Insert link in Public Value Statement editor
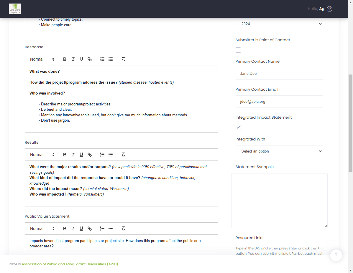Image resolution: width=353 pixels, height=273 pixels. pyautogui.click(x=90, y=229)
